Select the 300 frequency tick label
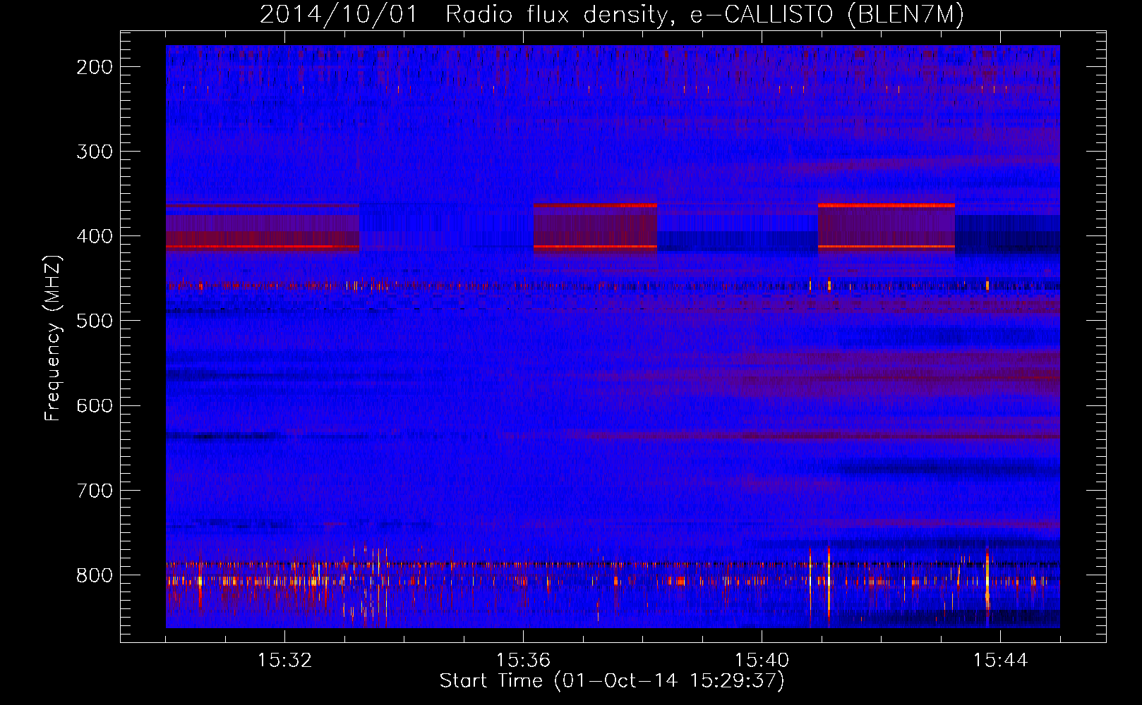1142x705 pixels. [95, 152]
